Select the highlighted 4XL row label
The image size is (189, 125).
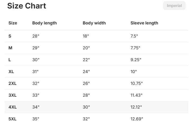pyautogui.click(x=13, y=107)
